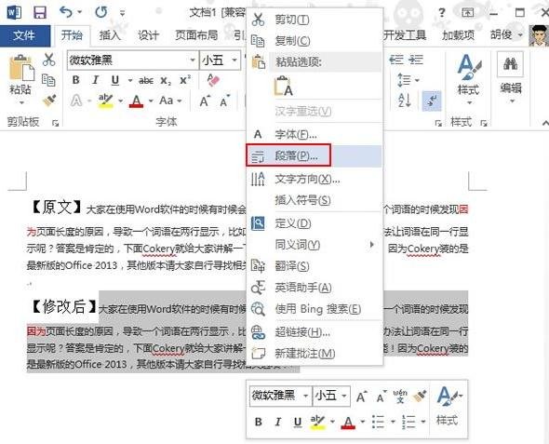Choose 新建批注(M) menu entry
The height and width of the screenshot is (444, 549).
[x=315, y=354]
